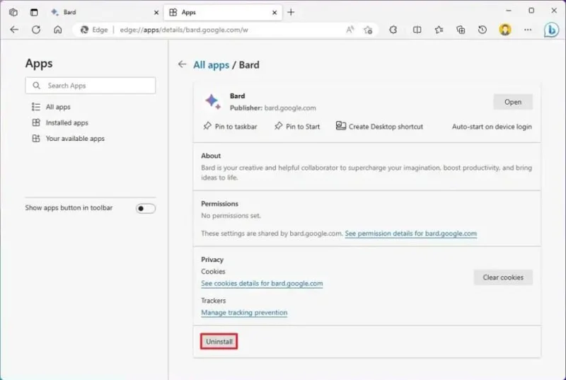This screenshot has height=380, width=566.
Task: Open the workspaces icon in tab strip
Action: 13,12
